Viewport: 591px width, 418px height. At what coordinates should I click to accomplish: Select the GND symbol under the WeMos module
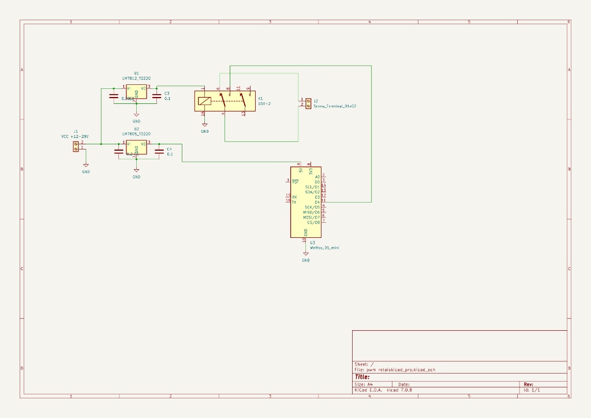coord(306,254)
